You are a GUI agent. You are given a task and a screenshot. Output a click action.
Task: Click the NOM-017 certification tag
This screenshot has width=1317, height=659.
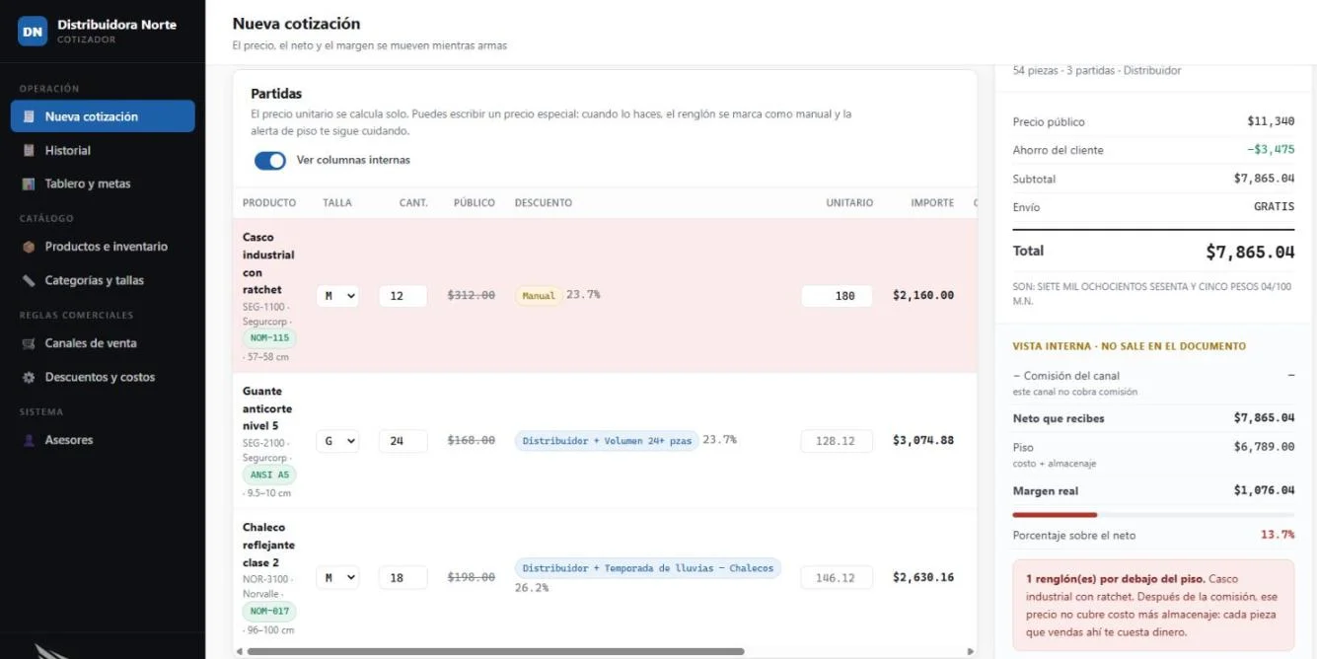(x=269, y=611)
